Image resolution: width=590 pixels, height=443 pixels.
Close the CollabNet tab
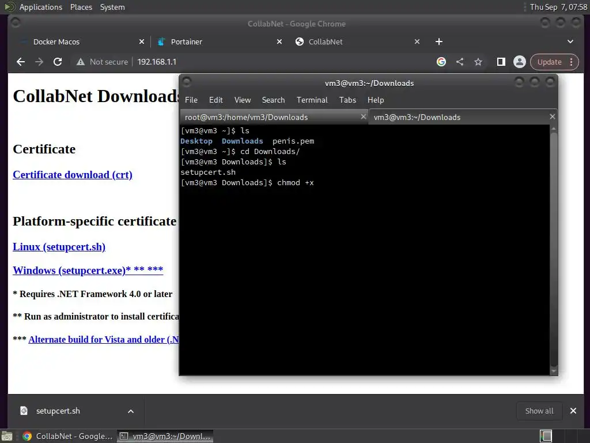(x=417, y=42)
